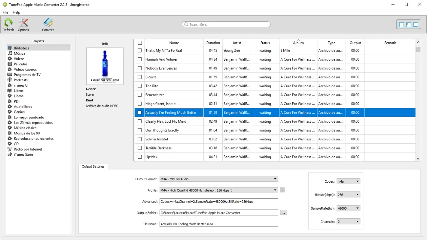Select the Vídeos caseros playlist
Image resolution: width=427 pixels, height=240 pixels.
coord(38,69)
